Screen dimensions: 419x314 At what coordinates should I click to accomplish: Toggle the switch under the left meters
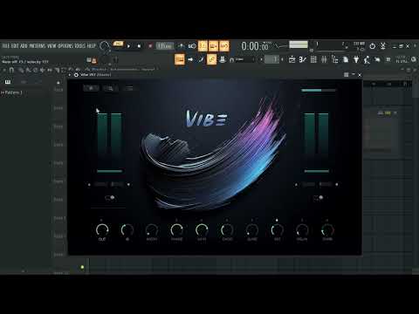(x=110, y=198)
